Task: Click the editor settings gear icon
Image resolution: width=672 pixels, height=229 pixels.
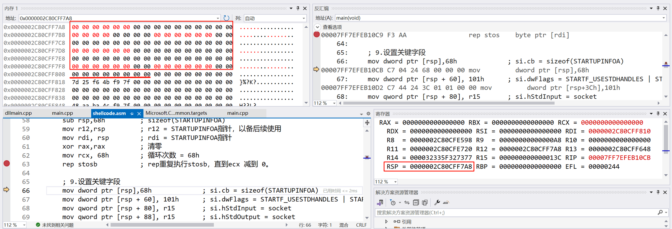Action: tap(368, 114)
